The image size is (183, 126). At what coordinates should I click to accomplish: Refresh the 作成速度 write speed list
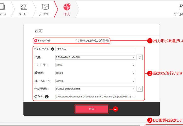140,89
